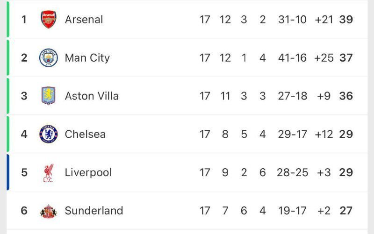
Task: Click the blue qualification bar beside Liverpool
Action: click(8, 172)
